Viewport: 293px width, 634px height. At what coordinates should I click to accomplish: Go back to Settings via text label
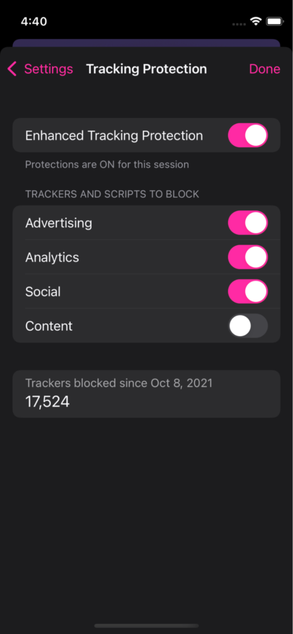click(x=48, y=69)
